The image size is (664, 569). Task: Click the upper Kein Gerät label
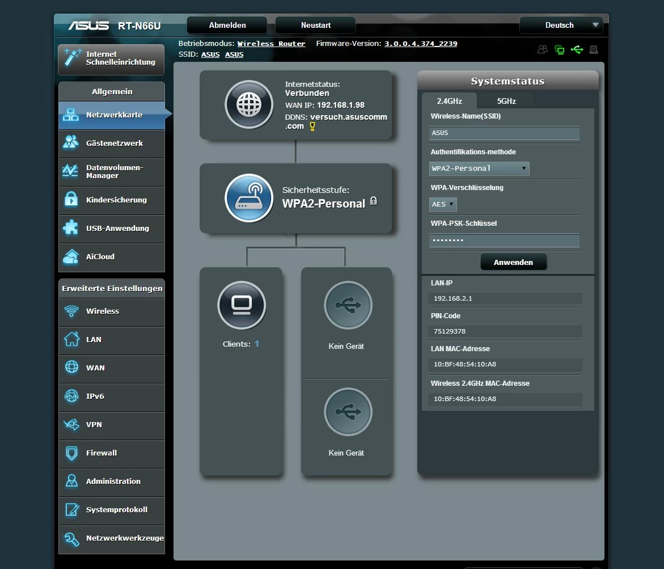346,347
